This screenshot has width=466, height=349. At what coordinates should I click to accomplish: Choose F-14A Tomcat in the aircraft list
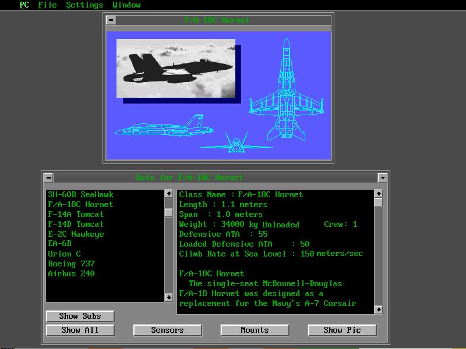coord(76,214)
